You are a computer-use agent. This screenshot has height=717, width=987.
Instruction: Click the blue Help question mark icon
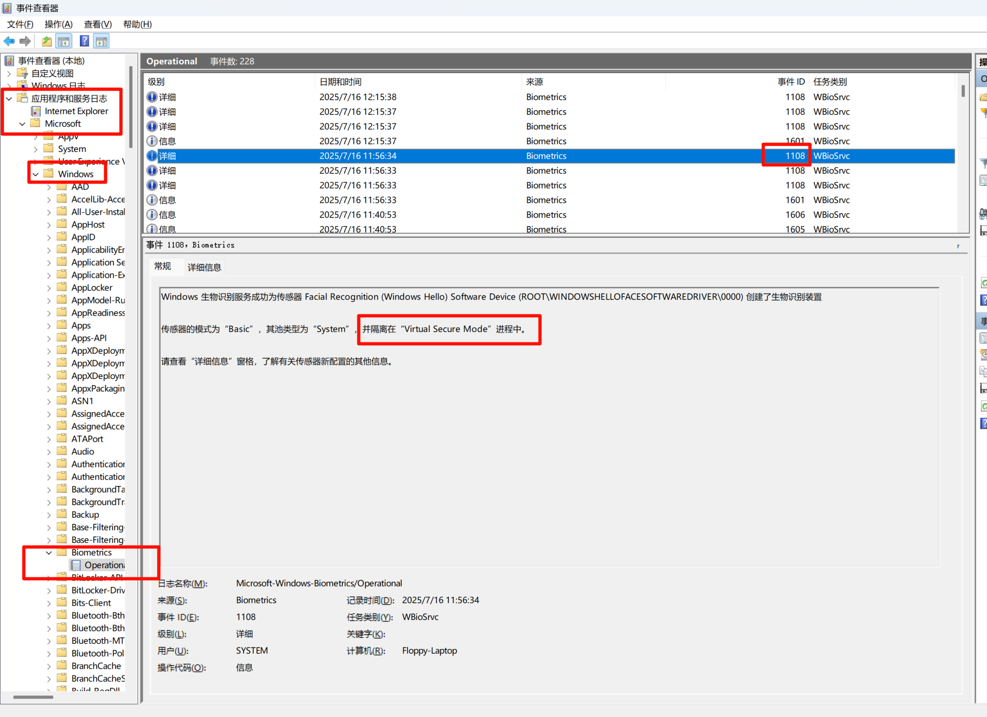coord(84,42)
